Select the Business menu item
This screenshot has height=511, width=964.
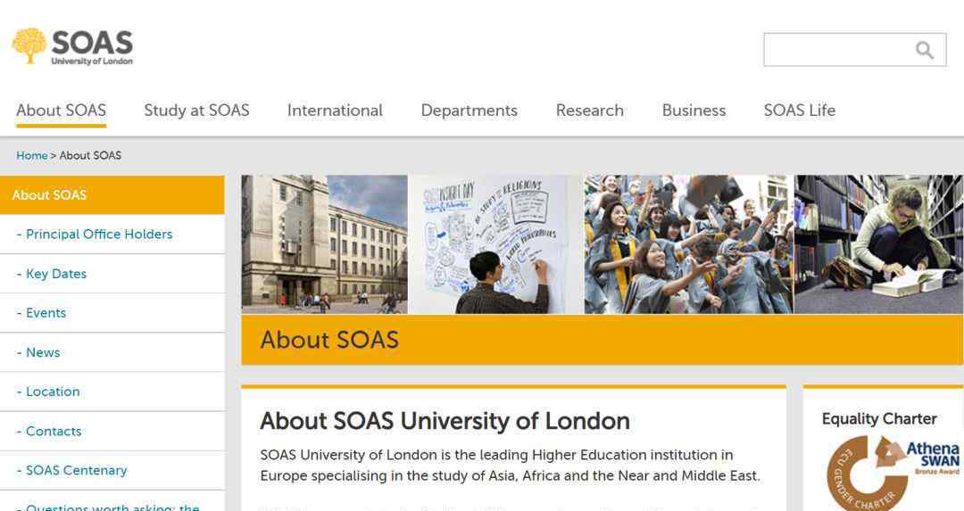tap(694, 111)
